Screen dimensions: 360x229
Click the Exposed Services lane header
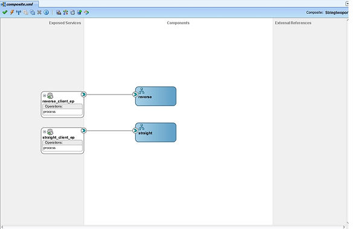[65, 23]
